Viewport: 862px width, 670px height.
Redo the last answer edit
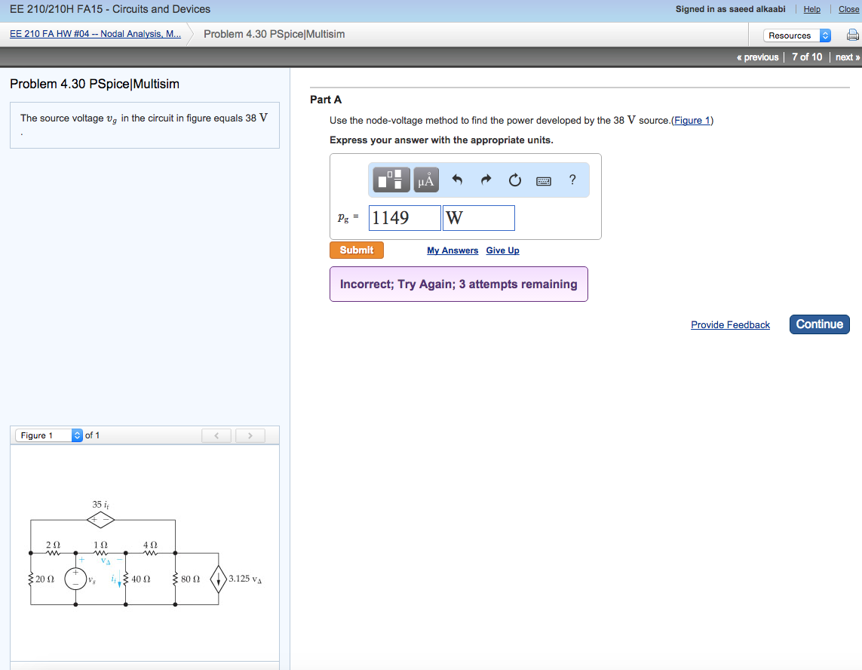tap(486, 180)
